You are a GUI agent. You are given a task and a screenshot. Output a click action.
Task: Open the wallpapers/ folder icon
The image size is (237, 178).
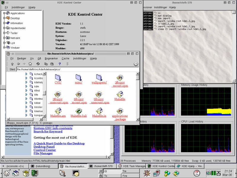[x=99, y=78]
